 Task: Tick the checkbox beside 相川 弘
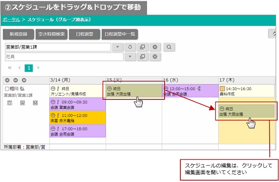click(x=7, y=89)
